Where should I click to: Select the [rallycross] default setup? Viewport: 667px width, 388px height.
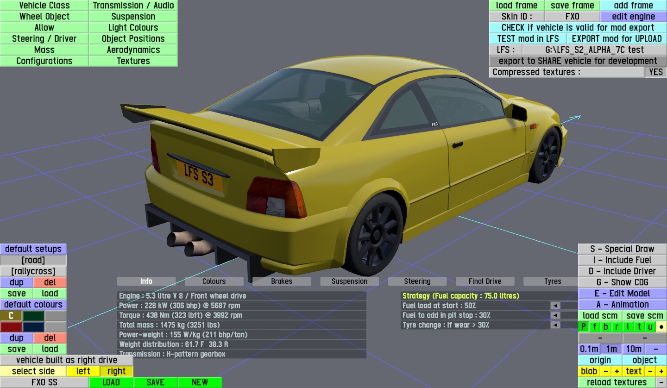[33, 271]
